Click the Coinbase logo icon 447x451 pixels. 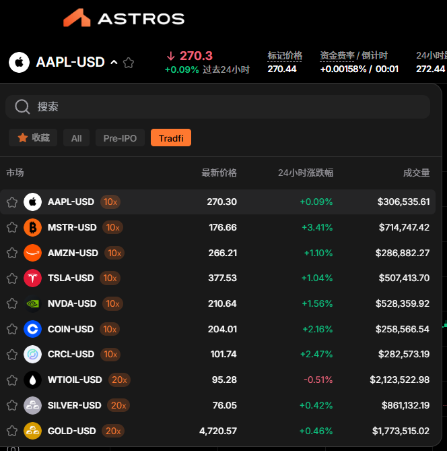tap(32, 329)
